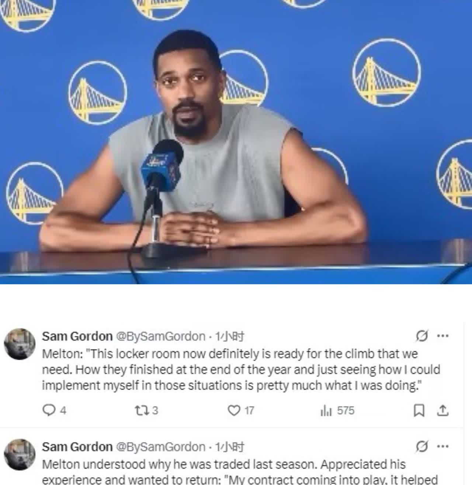Viewport: 472px width, 485px height.
Task: Open Grok icon on first tweet
Action: [x=421, y=336]
